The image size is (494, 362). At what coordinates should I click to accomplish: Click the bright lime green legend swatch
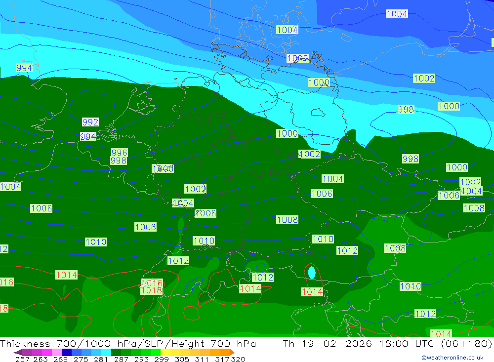click(x=155, y=352)
